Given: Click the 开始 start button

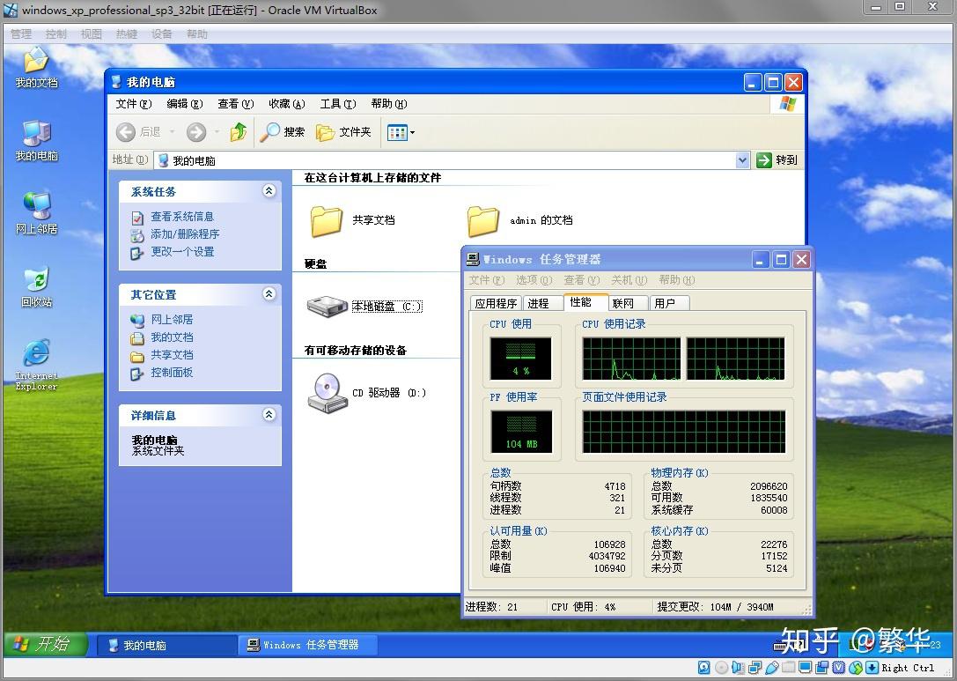Looking at the screenshot, I should 45,644.
